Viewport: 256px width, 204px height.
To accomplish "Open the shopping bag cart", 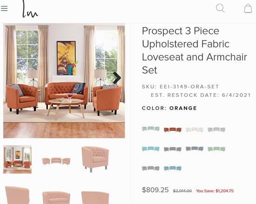I will [248, 8].
